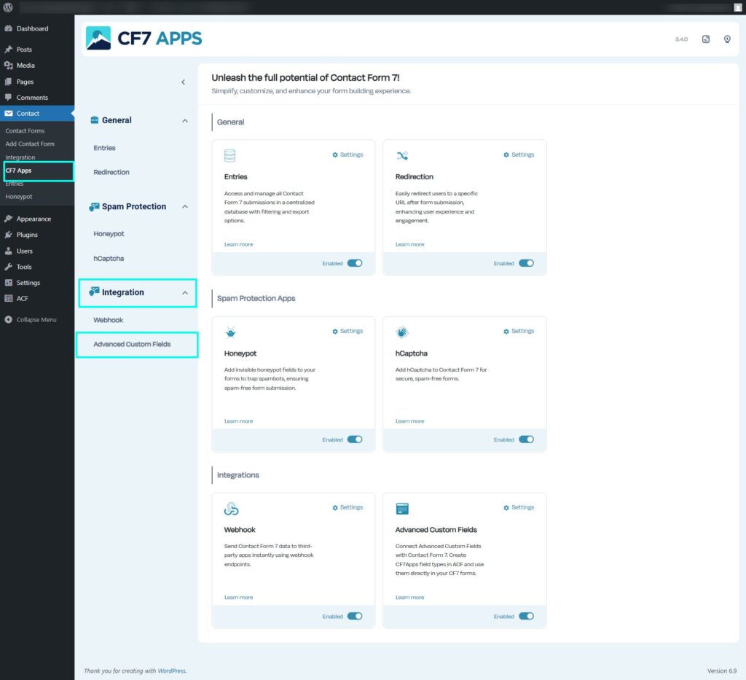746x680 pixels.
Task: Click the Redirection shuffle arrows icon
Action: click(x=402, y=155)
